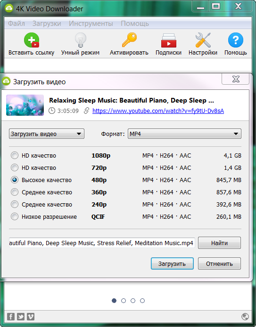Click the 4K Video Downloader title icon
This screenshot has height=327, width=256.
[x=9, y=8]
